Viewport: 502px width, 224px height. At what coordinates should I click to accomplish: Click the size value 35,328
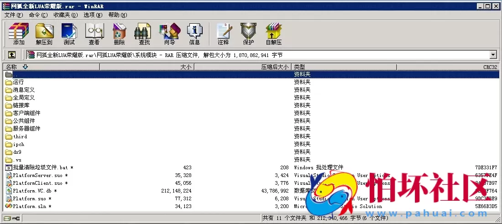point(183,175)
